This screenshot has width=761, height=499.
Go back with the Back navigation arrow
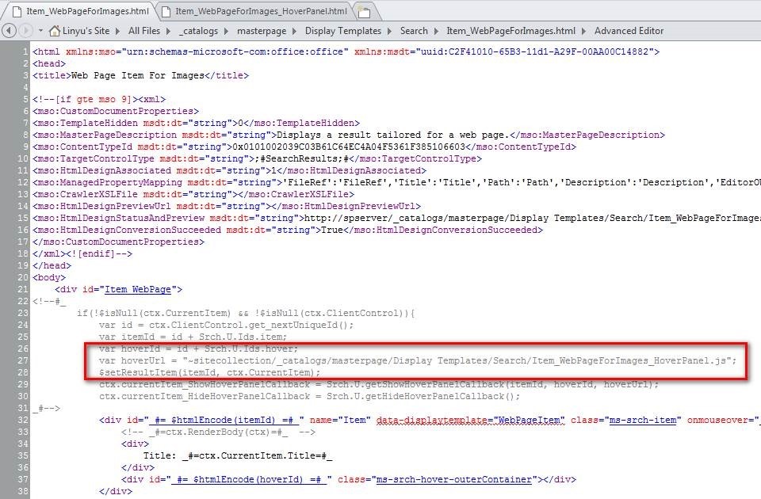[9, 31]
